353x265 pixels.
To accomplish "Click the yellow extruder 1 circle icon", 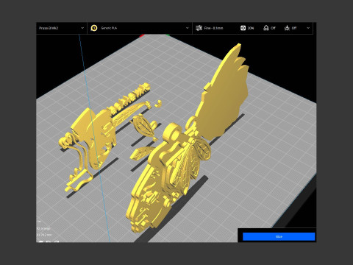I will coord(94,28).
